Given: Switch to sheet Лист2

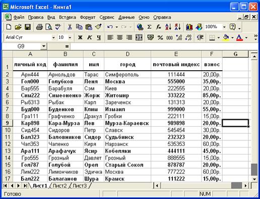Looking at the screenshot, I should point(59,186).
